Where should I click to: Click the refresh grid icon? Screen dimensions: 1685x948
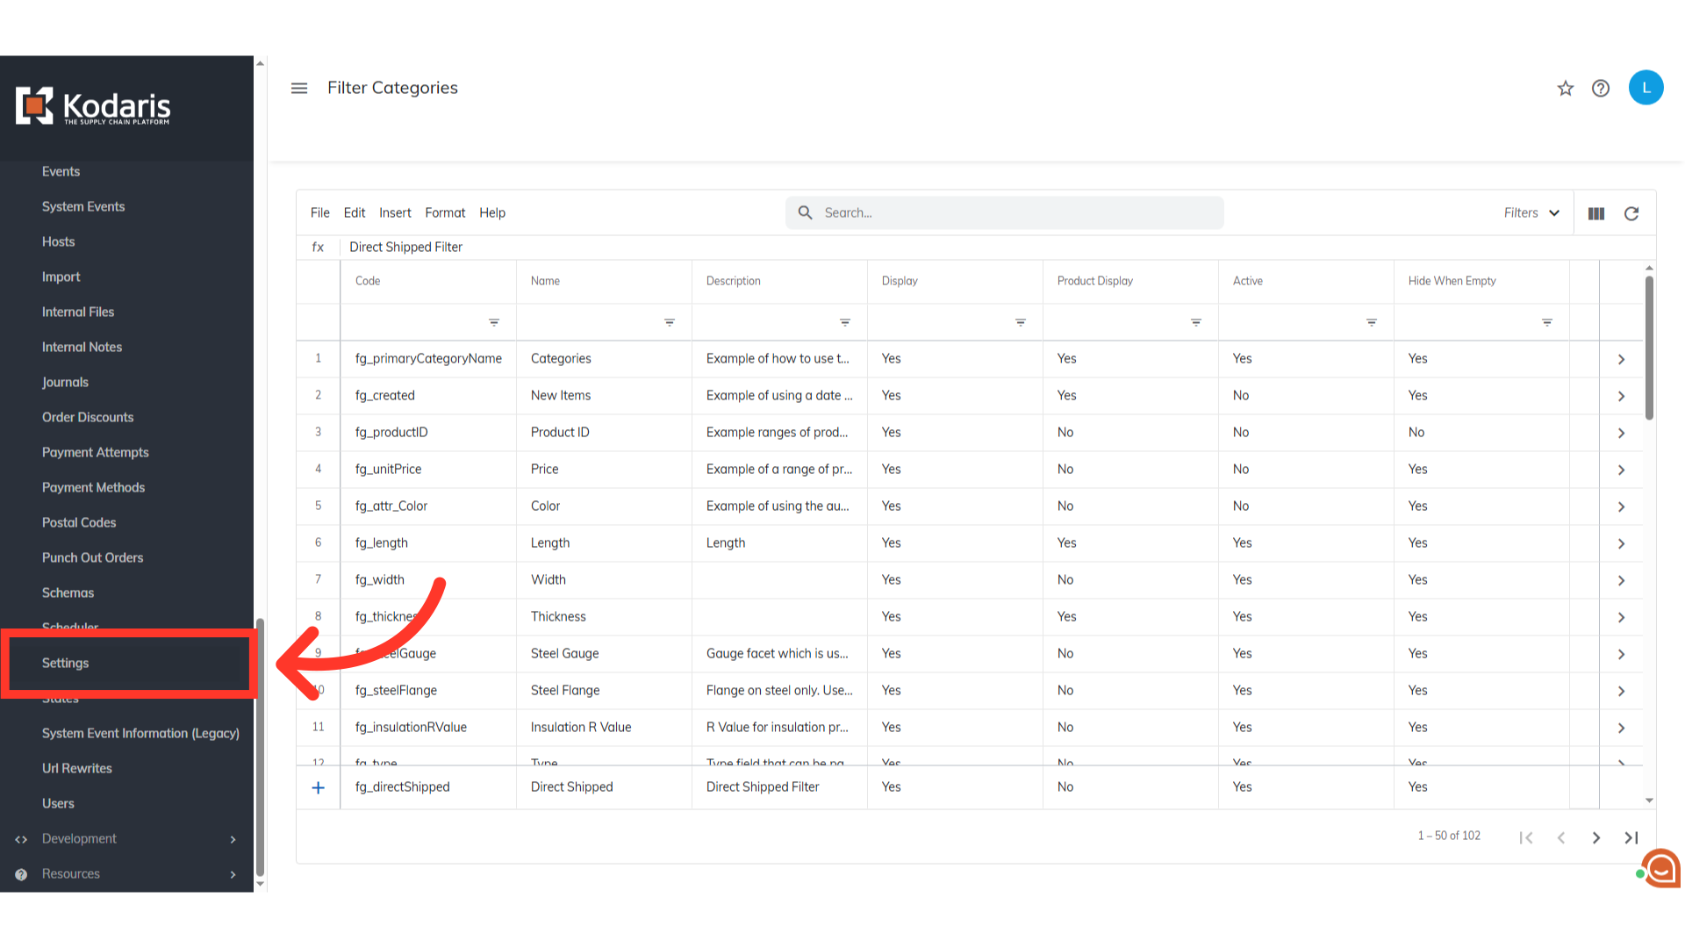click(x=1631, y=213)
